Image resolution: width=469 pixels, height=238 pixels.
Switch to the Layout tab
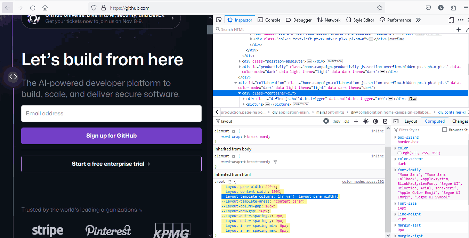[411, 121]
